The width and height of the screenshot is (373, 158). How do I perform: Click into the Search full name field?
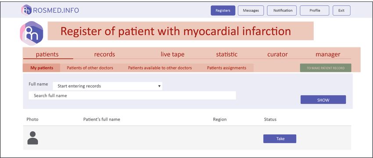click(132, 95)
